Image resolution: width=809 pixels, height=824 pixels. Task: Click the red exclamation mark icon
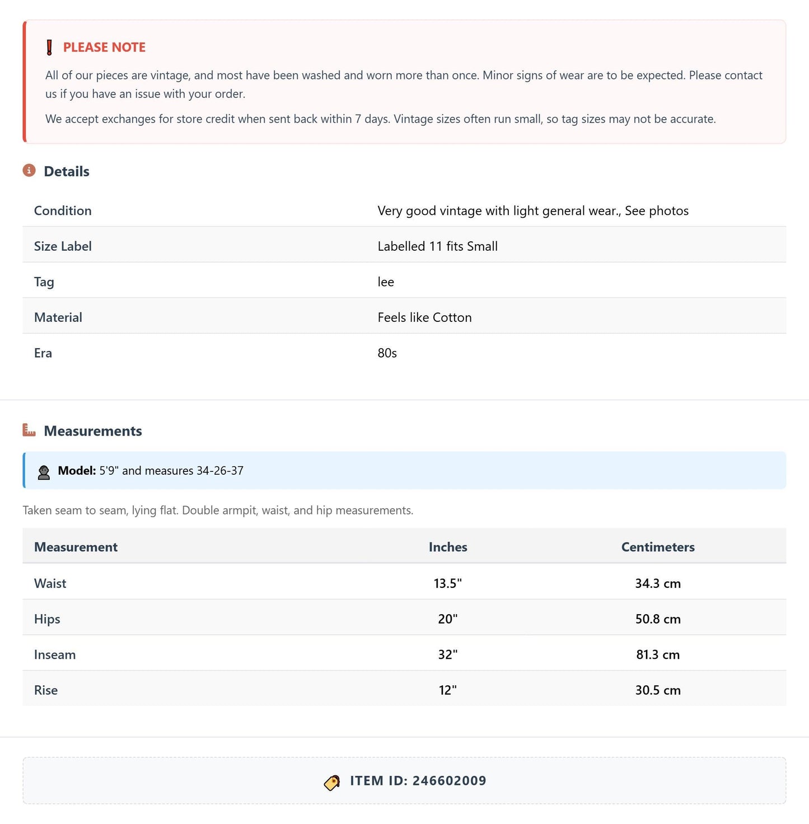click(x=49, y=48)
